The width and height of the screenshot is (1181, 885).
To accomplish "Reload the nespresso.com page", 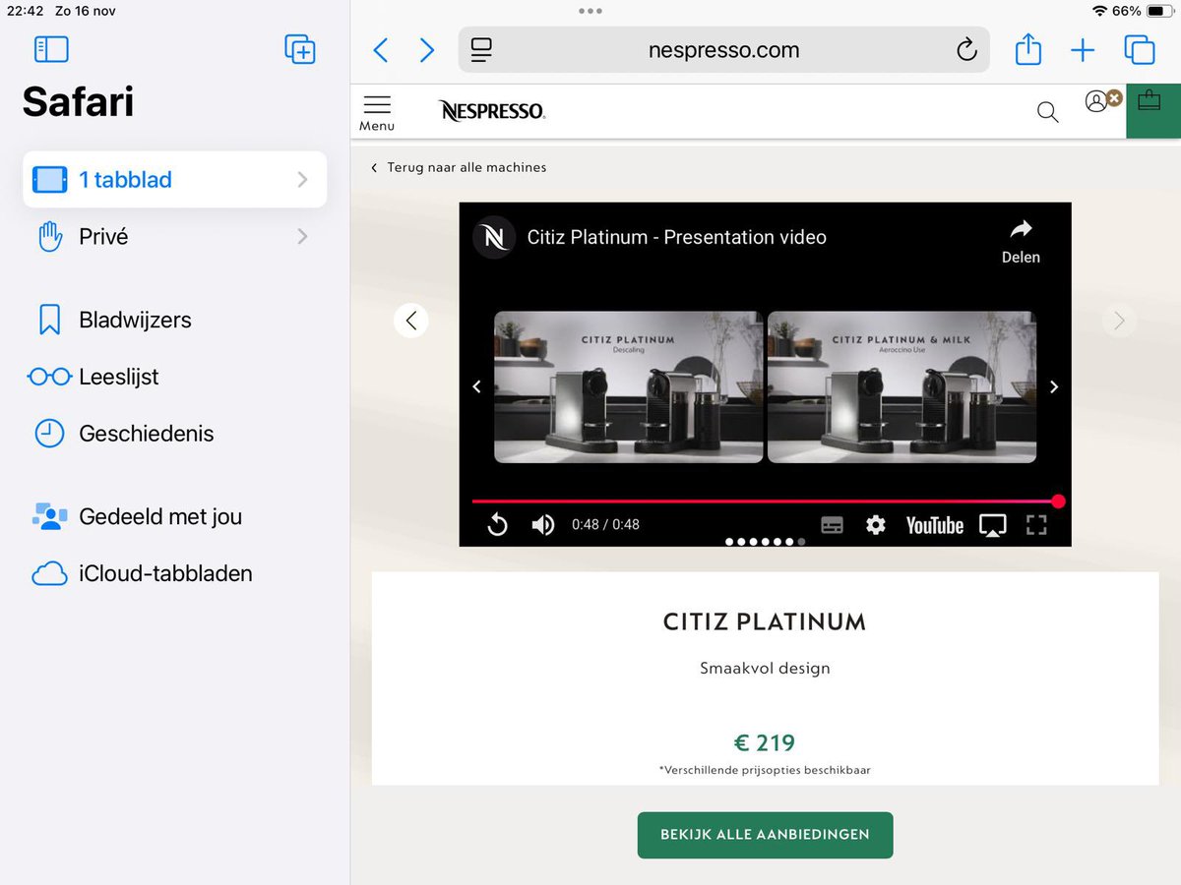I will 966,50.
